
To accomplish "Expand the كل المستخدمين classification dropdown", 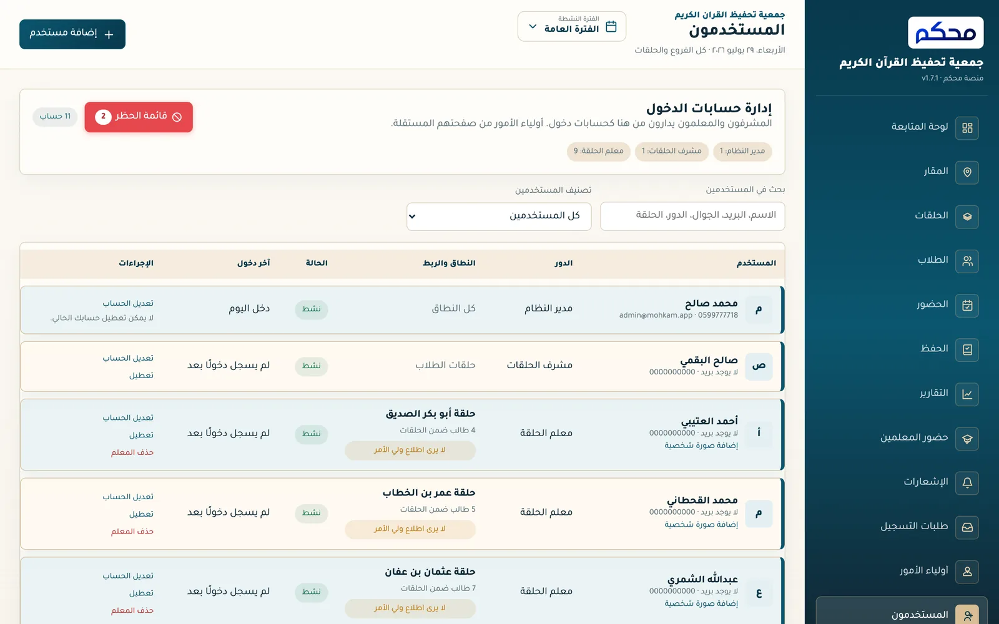I will pyautogui.click(x=499, y=216).
